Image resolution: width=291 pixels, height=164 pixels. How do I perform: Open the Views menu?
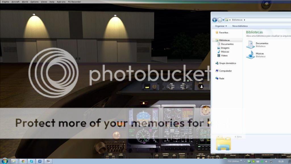pyautogui.click(x=44, y=2)
